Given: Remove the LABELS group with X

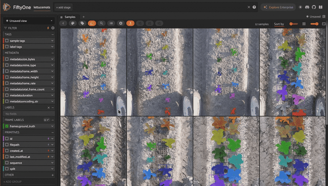Looking at the screenshot, I should click(x=49, y=108).
